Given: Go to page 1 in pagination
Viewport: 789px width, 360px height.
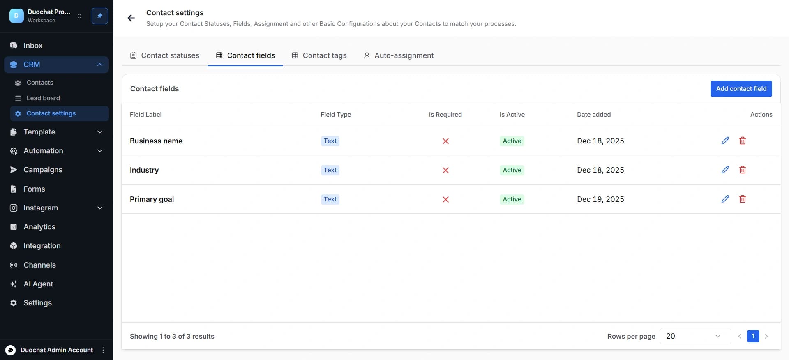Looking at the screenshot, I should 753,336.
